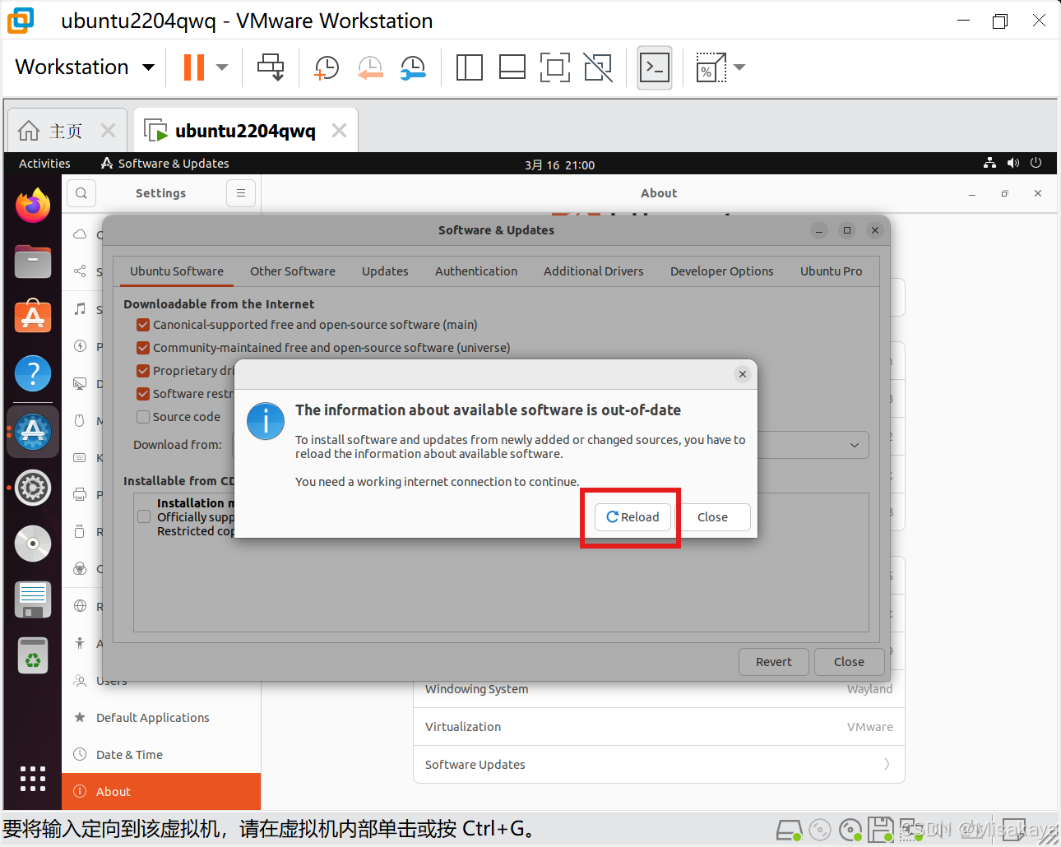Show Applications grid at dock bottom
The image size is (1061, 847).
(33, 778)
